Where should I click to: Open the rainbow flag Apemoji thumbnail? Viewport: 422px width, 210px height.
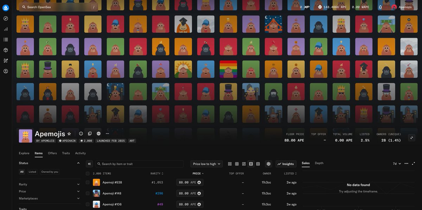click(x=228, y=69)
